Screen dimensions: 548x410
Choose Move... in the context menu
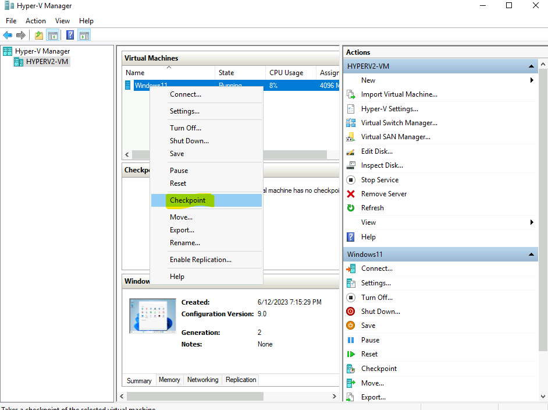click(x=207, y=217)
